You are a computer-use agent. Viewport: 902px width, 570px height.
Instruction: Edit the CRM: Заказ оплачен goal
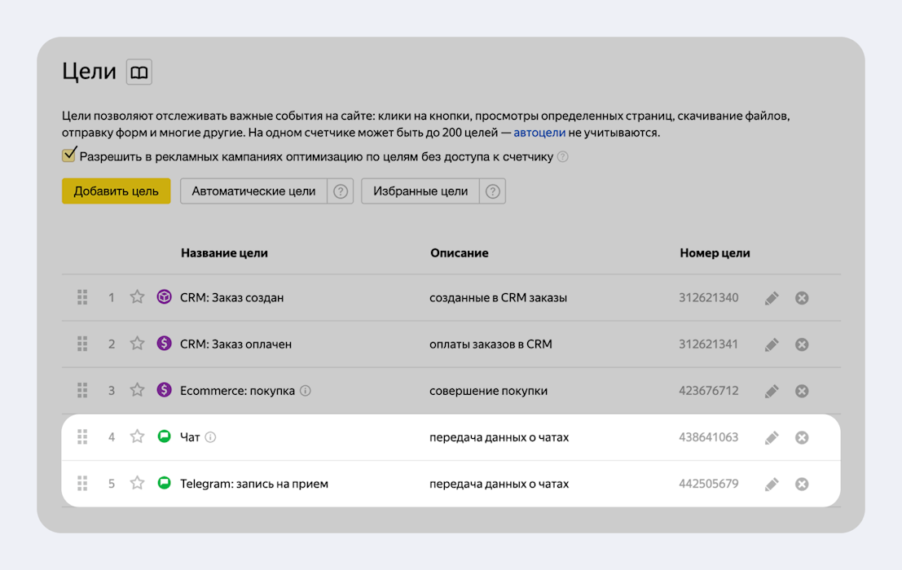click(772, 344)
